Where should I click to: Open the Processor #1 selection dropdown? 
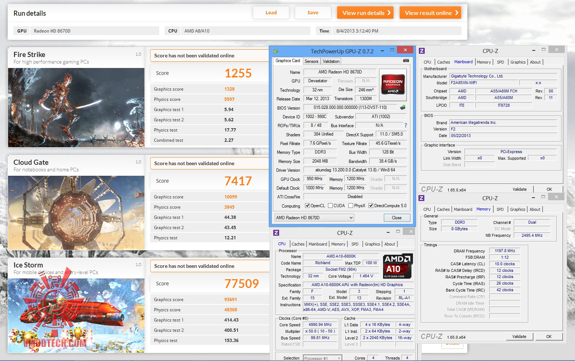[323, 358]
